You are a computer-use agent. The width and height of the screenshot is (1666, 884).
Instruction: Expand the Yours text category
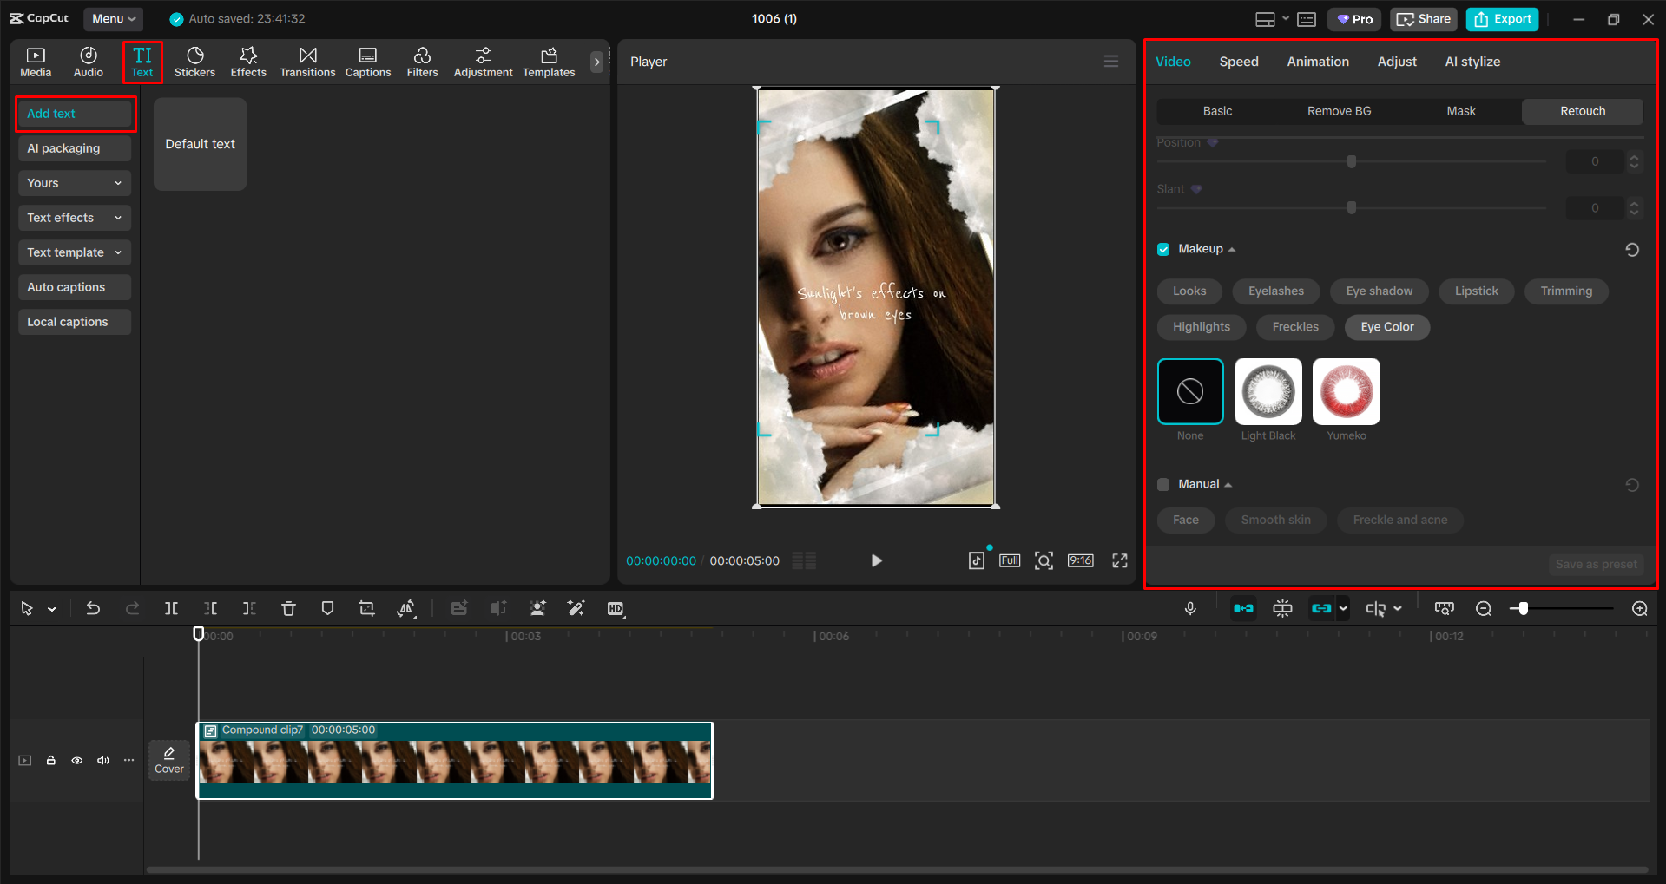[74, 182]
